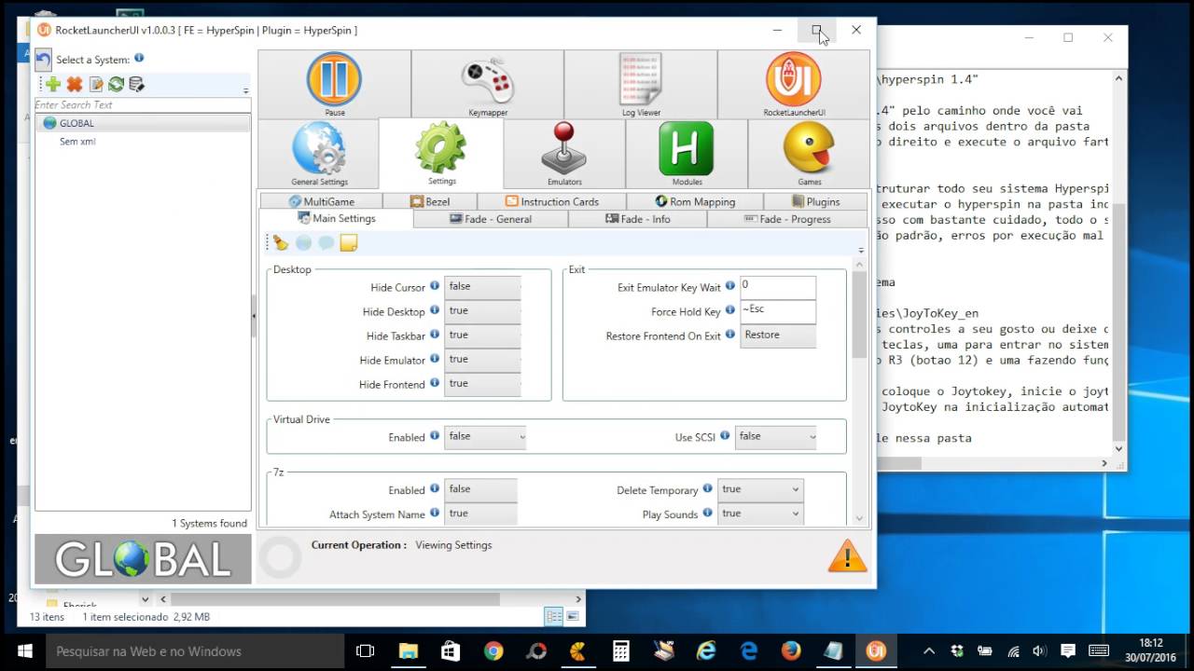Screen dimensions: 1194x671
Task: Click info icon beside Select a System
Action: 139,58
